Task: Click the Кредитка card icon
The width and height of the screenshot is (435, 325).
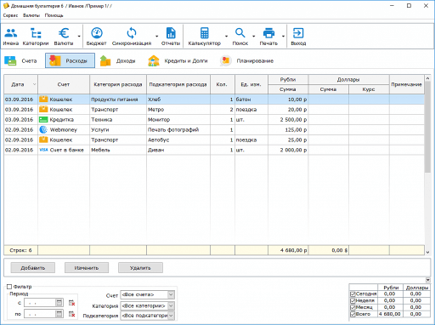Action: tap(43, 120)
